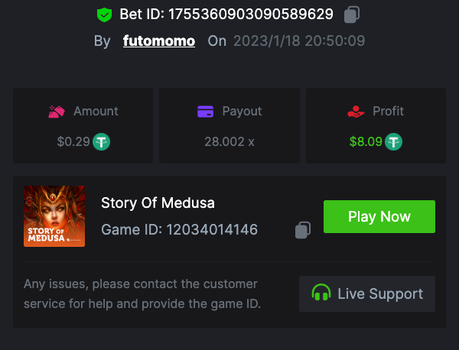Click the Tether coin beside $8.09
The height and width of the screenshot is (350, 459).
pos(393,141)
